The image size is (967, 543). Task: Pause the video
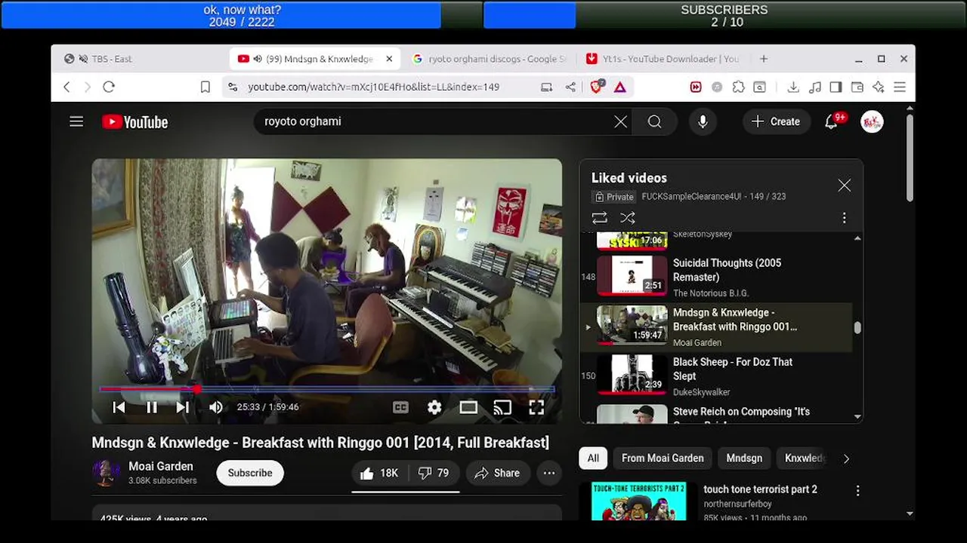(x=152, y=407)
